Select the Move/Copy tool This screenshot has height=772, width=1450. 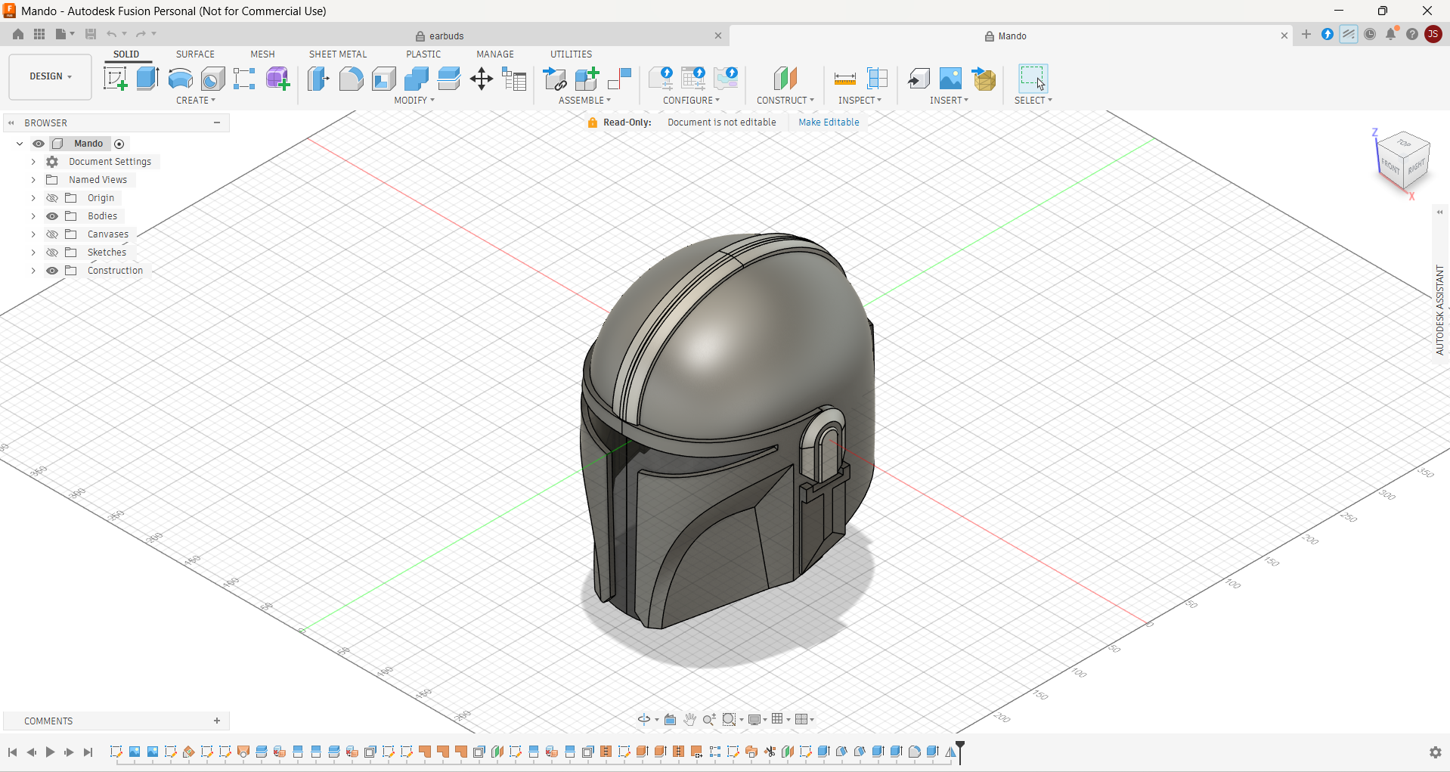(x=482, y=79)
